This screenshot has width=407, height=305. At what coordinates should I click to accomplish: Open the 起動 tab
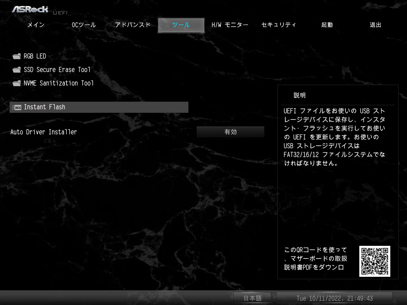327,25
